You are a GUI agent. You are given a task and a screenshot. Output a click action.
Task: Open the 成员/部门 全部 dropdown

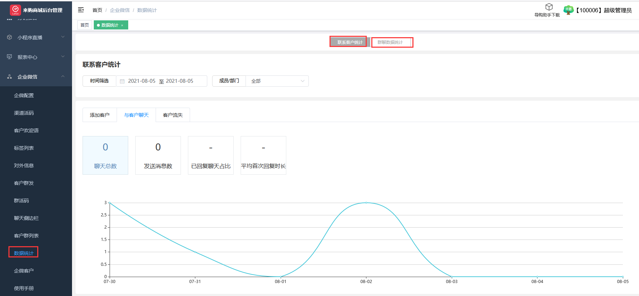[277, 81]
